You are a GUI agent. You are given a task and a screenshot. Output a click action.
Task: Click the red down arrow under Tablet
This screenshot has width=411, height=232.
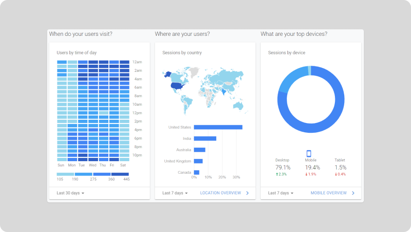(x=336, y=174)
